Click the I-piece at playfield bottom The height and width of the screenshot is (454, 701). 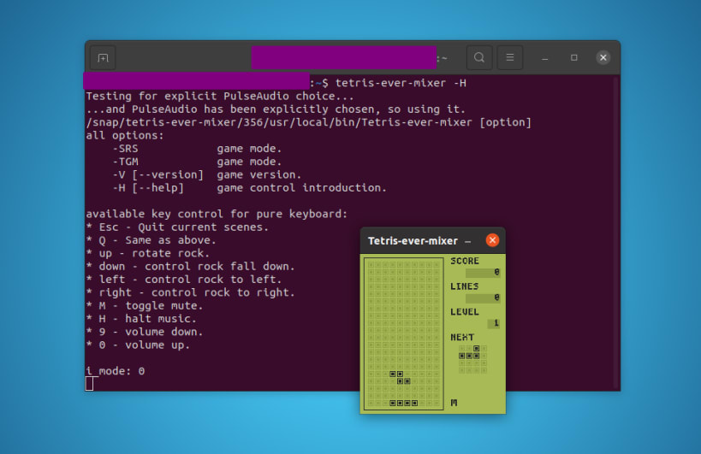(404, 403)
